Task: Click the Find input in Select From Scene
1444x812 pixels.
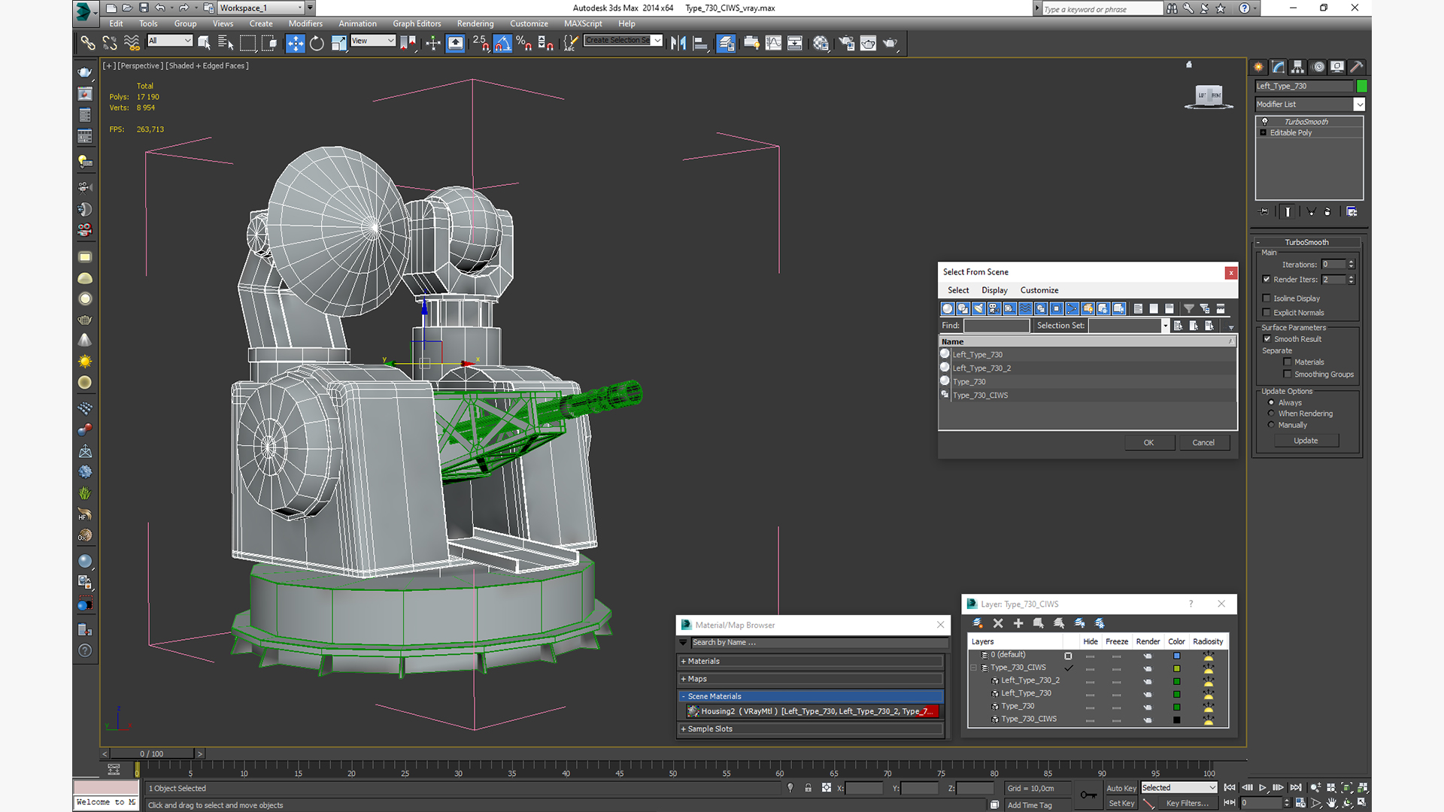Action: coord(996,326)
